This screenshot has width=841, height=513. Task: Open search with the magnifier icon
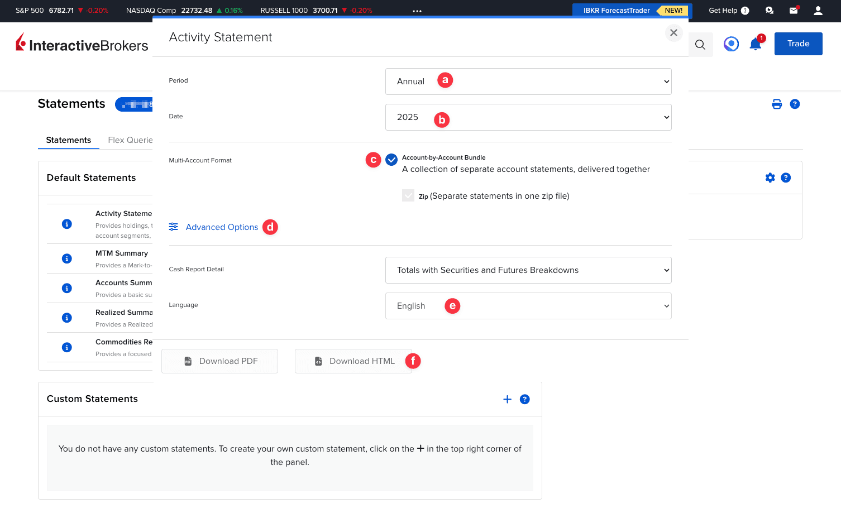[700, 44]
